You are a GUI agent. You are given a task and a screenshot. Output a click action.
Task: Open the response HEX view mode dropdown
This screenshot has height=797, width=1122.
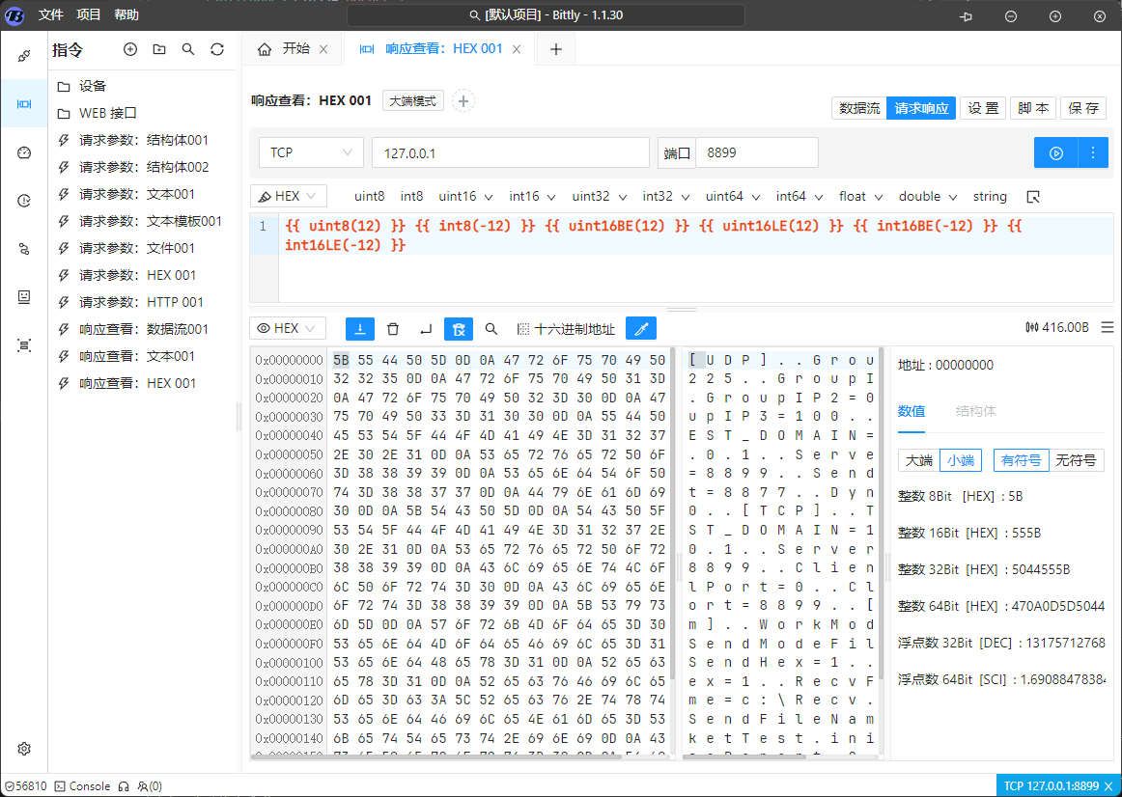288,329
